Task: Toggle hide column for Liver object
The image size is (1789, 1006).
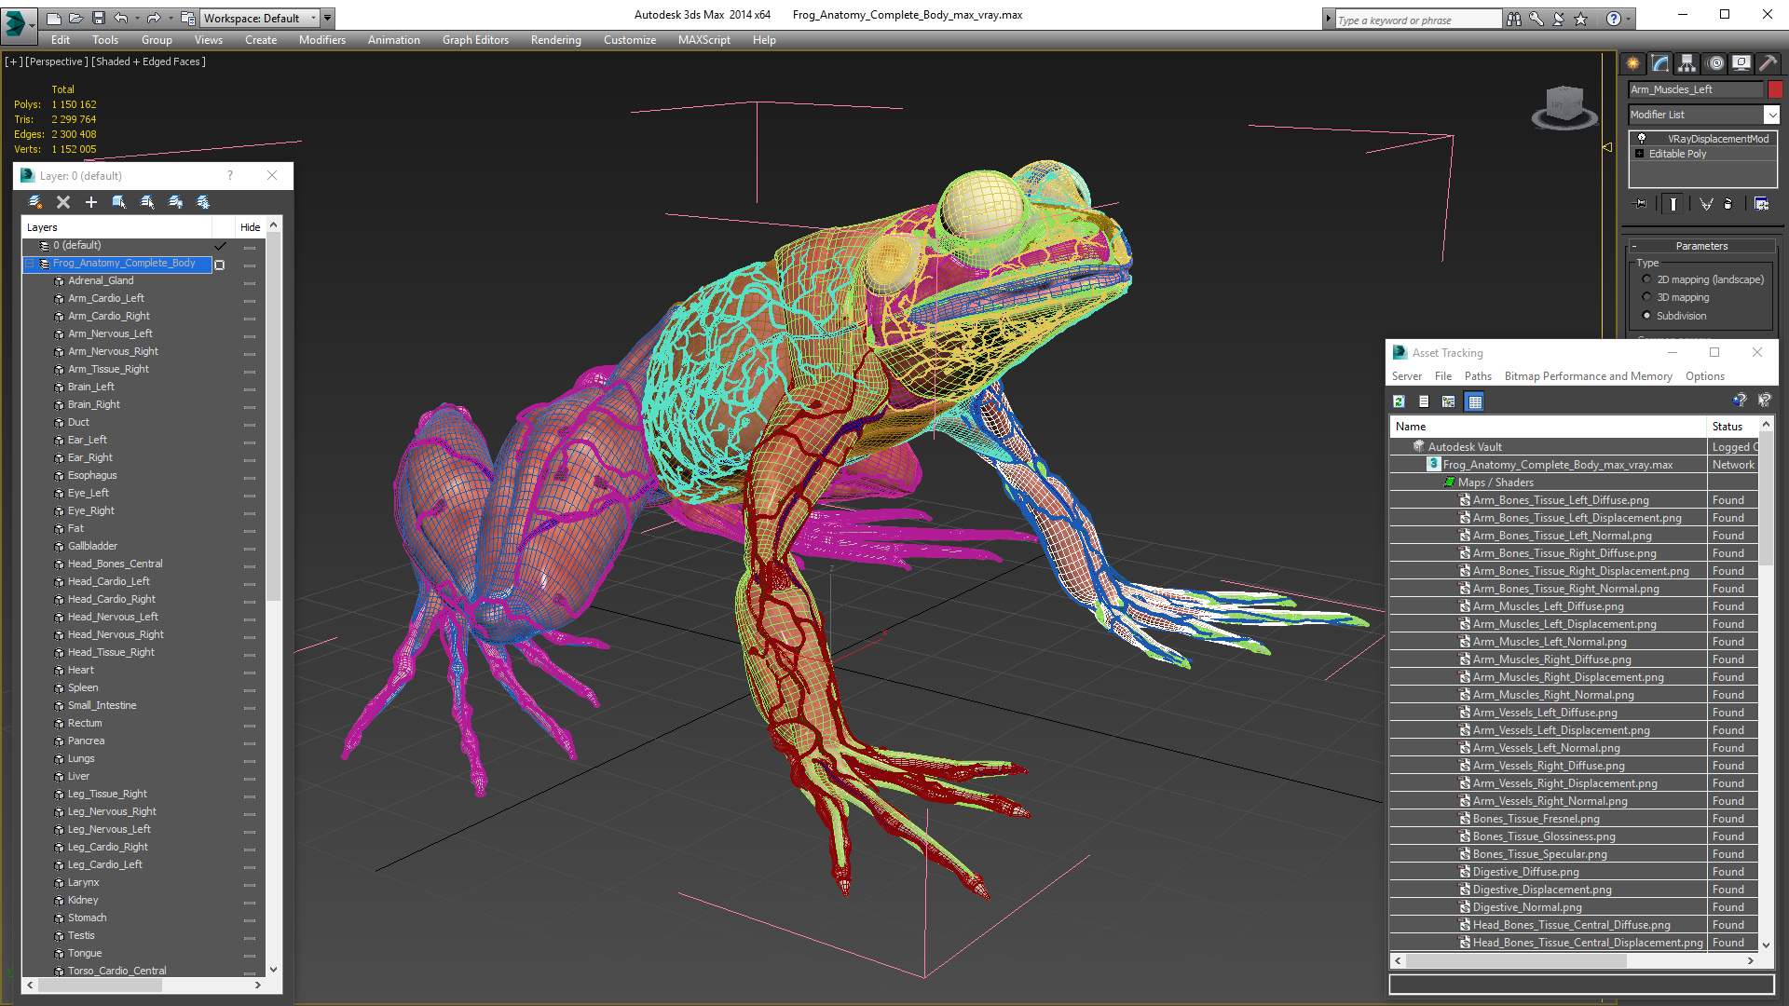Action: click(250, 778)
